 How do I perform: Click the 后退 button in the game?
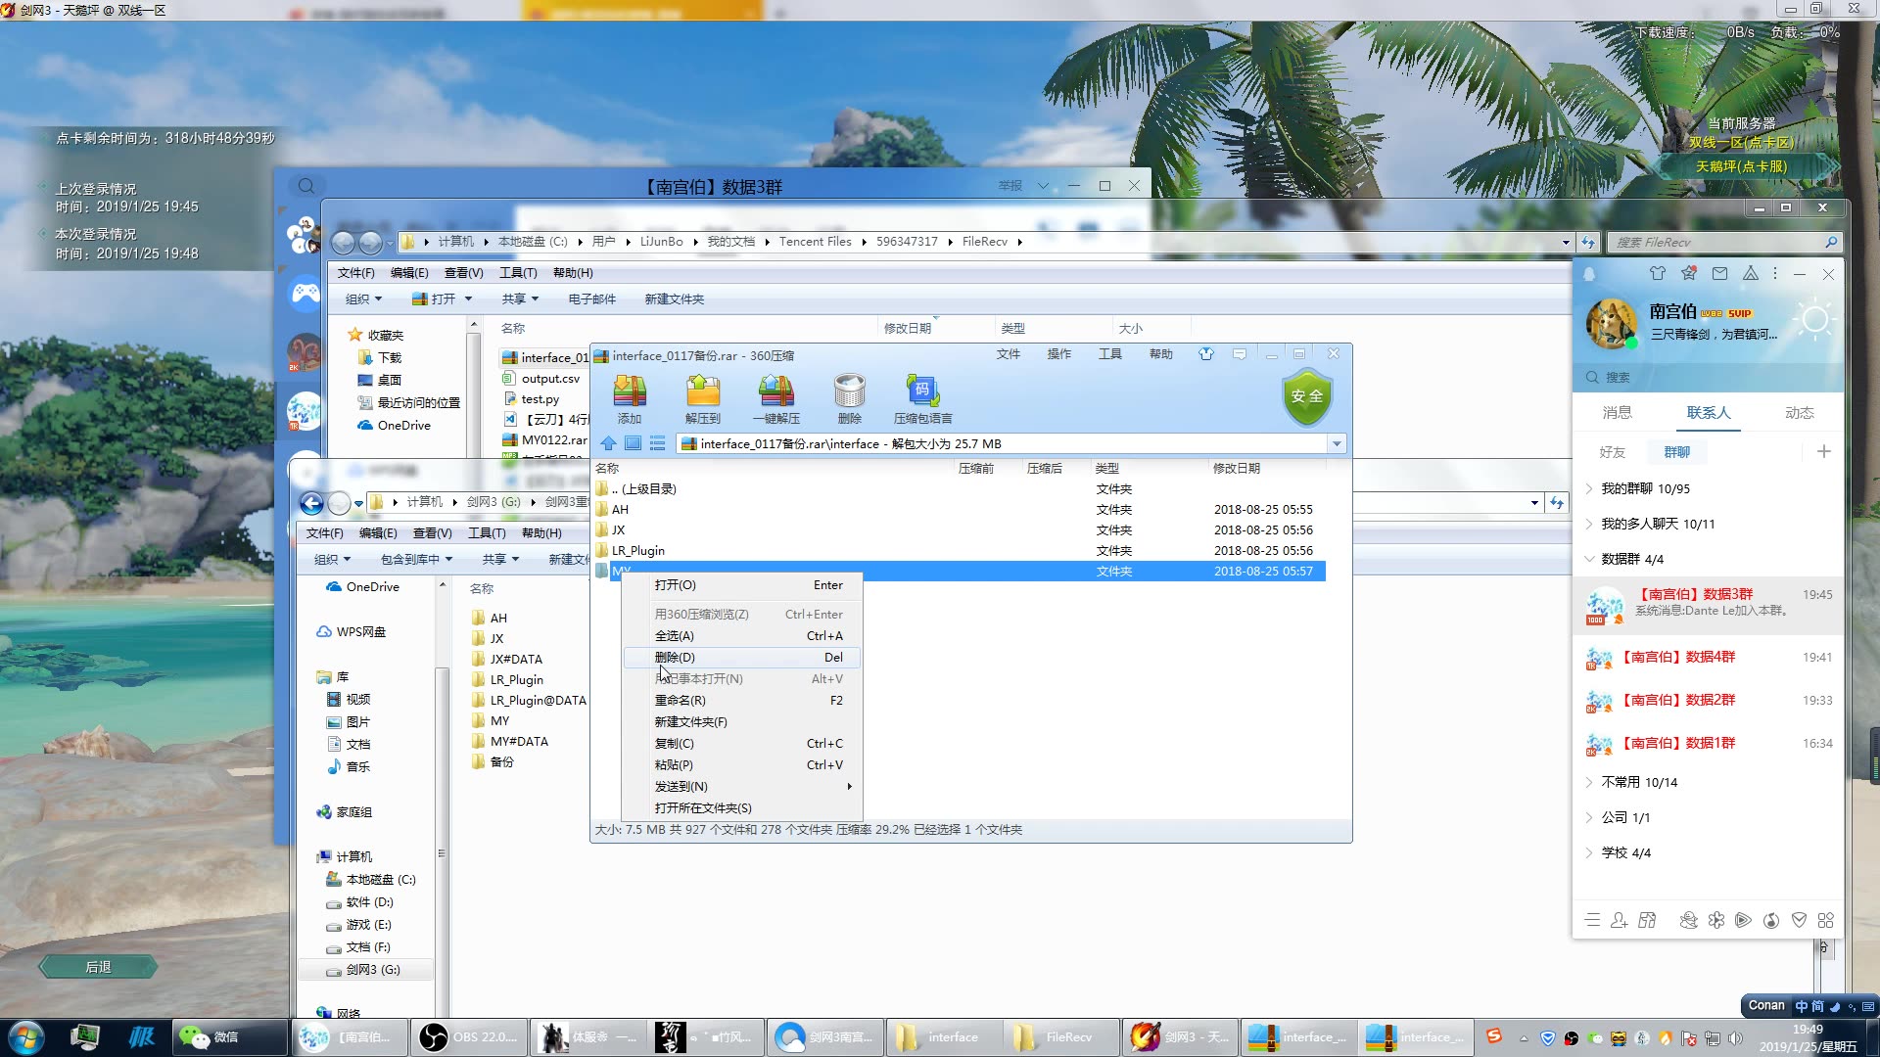pyautogui.click(x=98, y=967)
